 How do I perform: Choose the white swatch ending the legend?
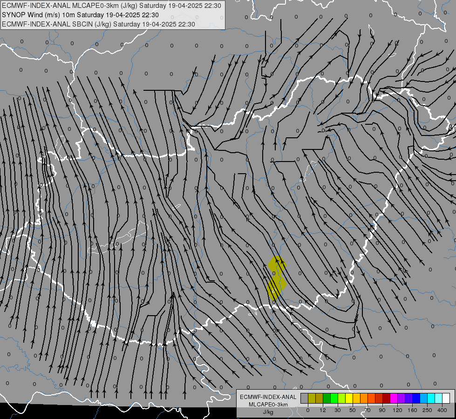pyautogui.click(x=446, y=398)
